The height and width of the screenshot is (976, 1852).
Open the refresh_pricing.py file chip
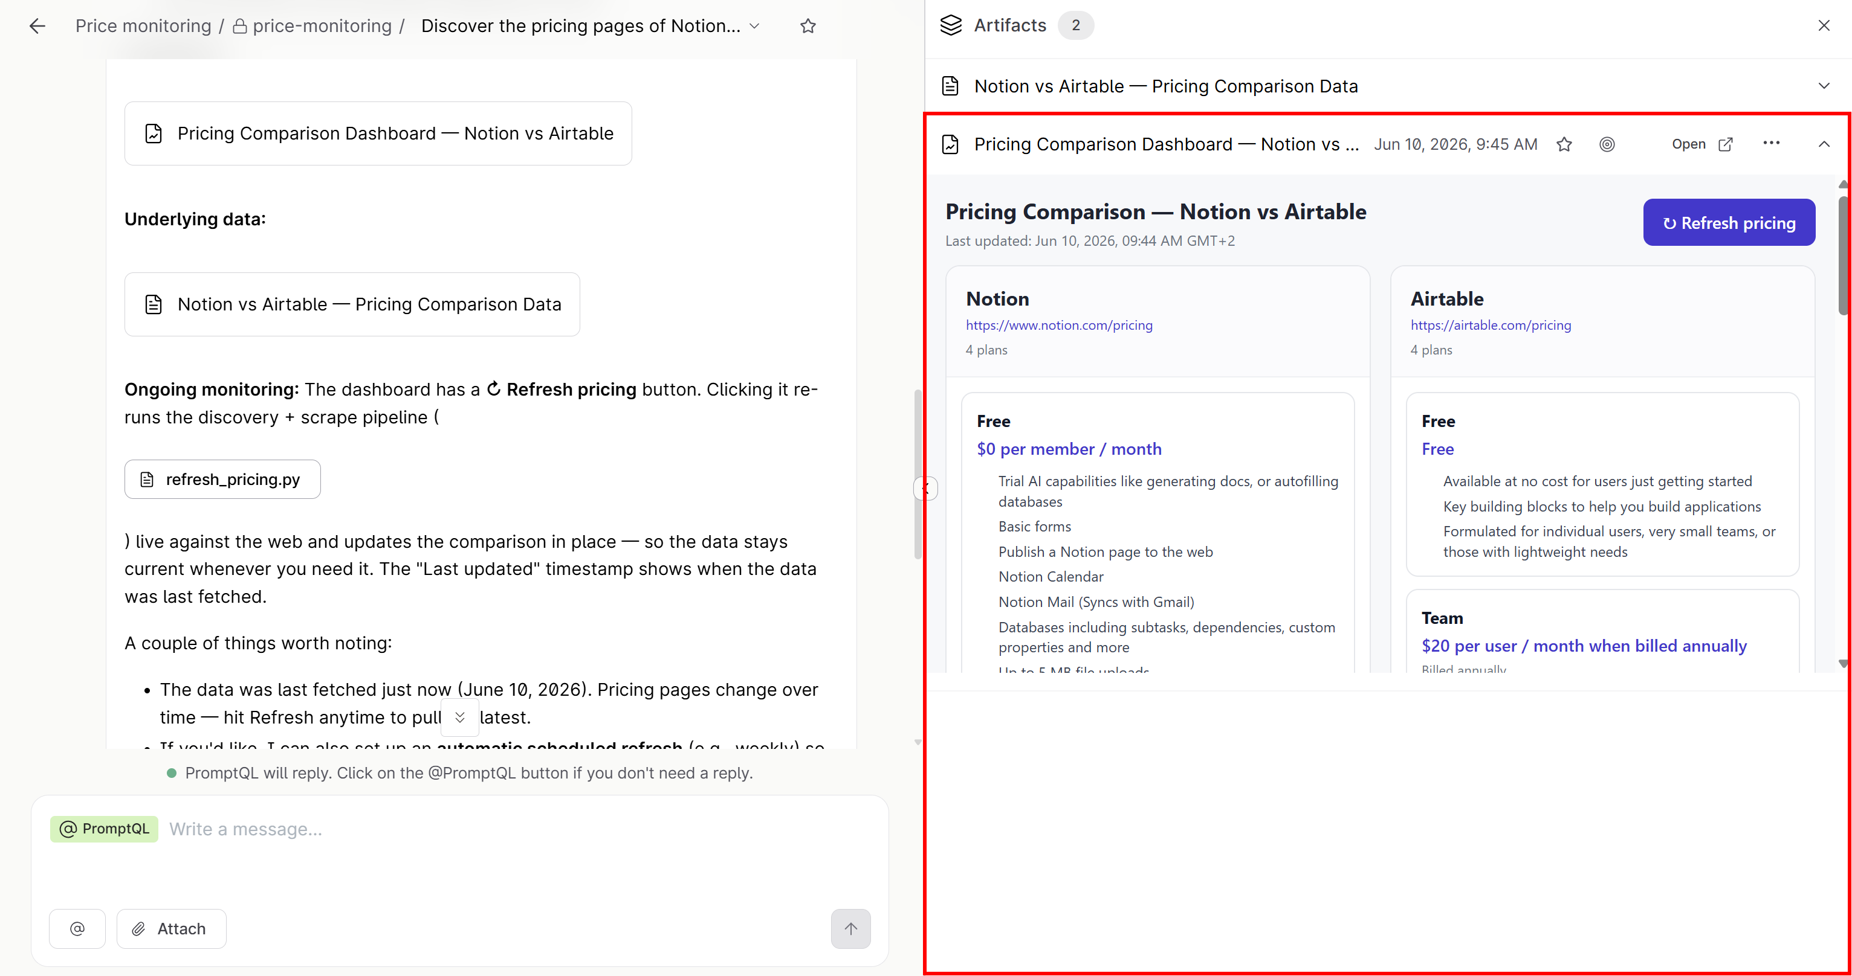click(x=222, y=479)
